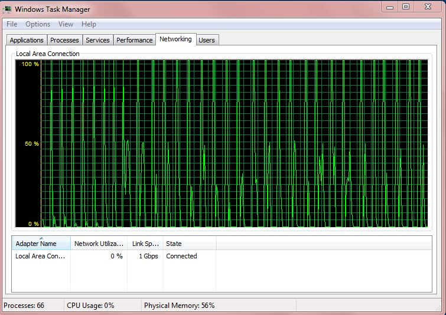Click the 50 % graph axis label

[32, 144]
